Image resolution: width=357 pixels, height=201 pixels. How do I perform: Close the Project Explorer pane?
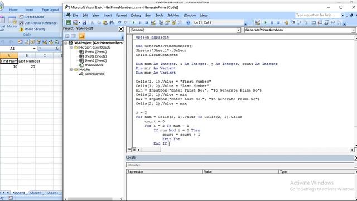pos(121,29)
